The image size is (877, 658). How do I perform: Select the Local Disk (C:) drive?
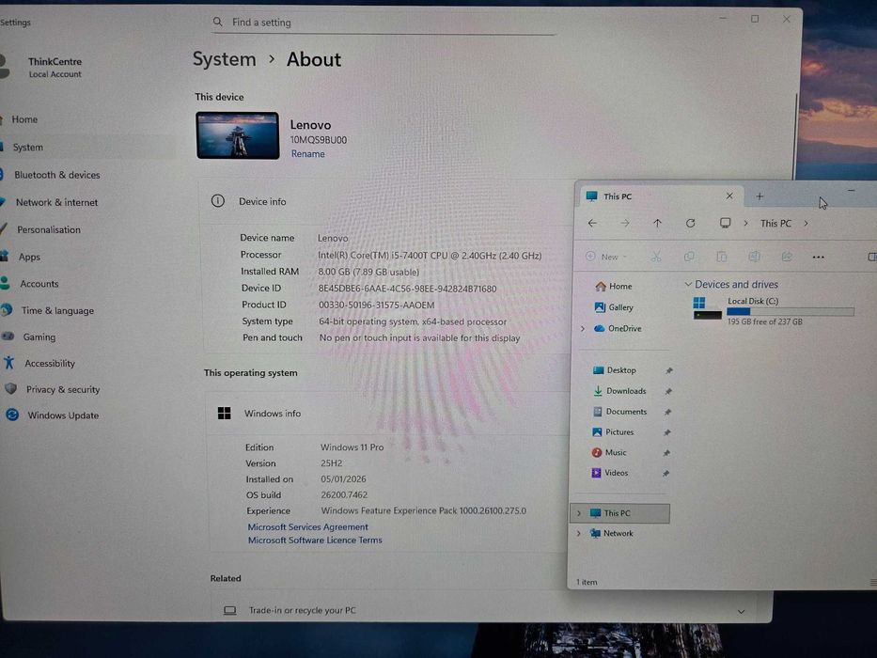click(773, 311)
